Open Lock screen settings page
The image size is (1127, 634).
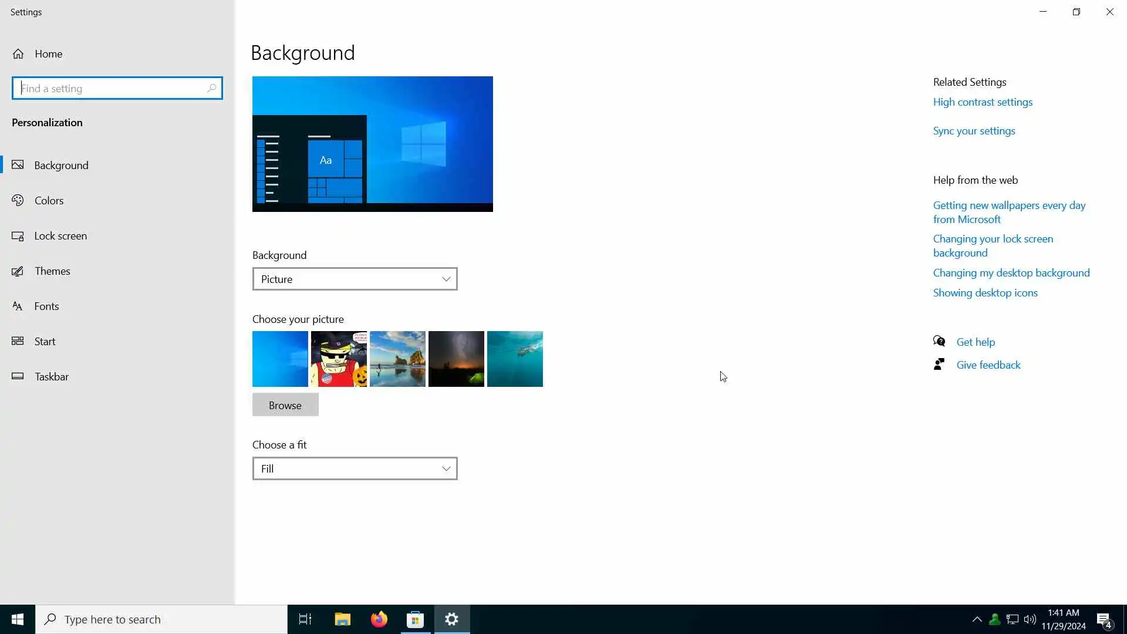60,236
